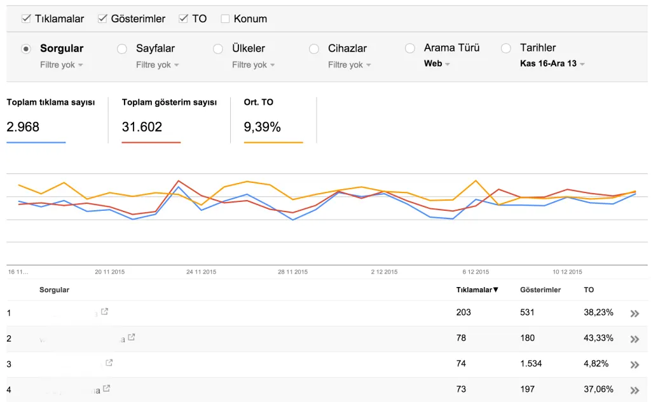
Task: Open the Ülkeler 'Filtre yok' dropdown
Action: 253,65
